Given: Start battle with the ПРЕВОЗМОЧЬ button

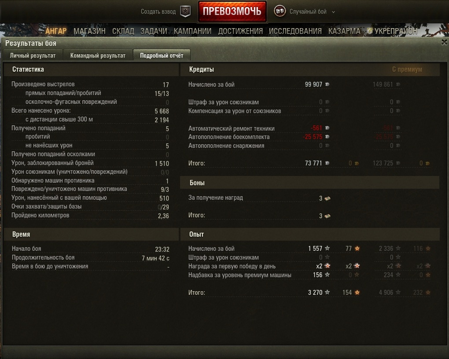Looking at the screenshot, I should pyautogui.click(x=232, y=11).
